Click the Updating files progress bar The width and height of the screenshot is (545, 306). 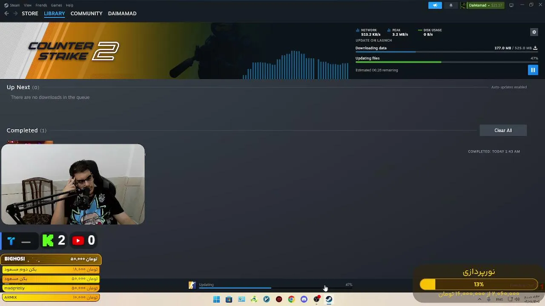[447, 62]
